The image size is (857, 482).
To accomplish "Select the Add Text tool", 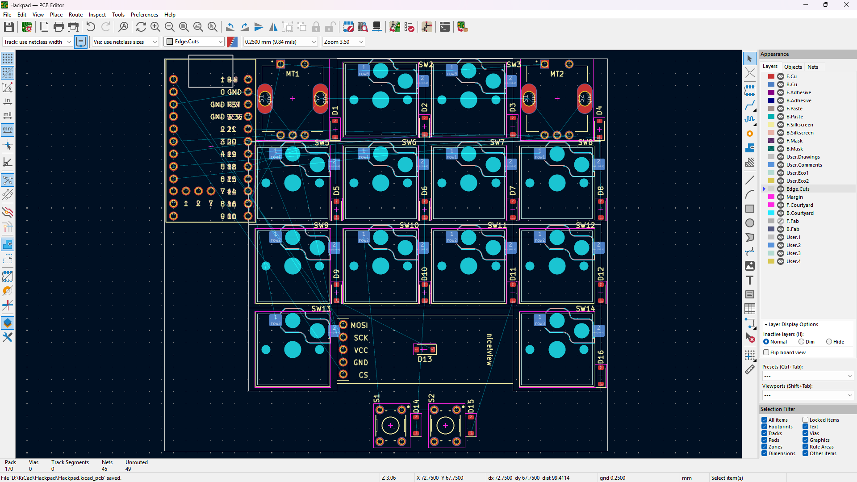I will [x=750, y=280].
